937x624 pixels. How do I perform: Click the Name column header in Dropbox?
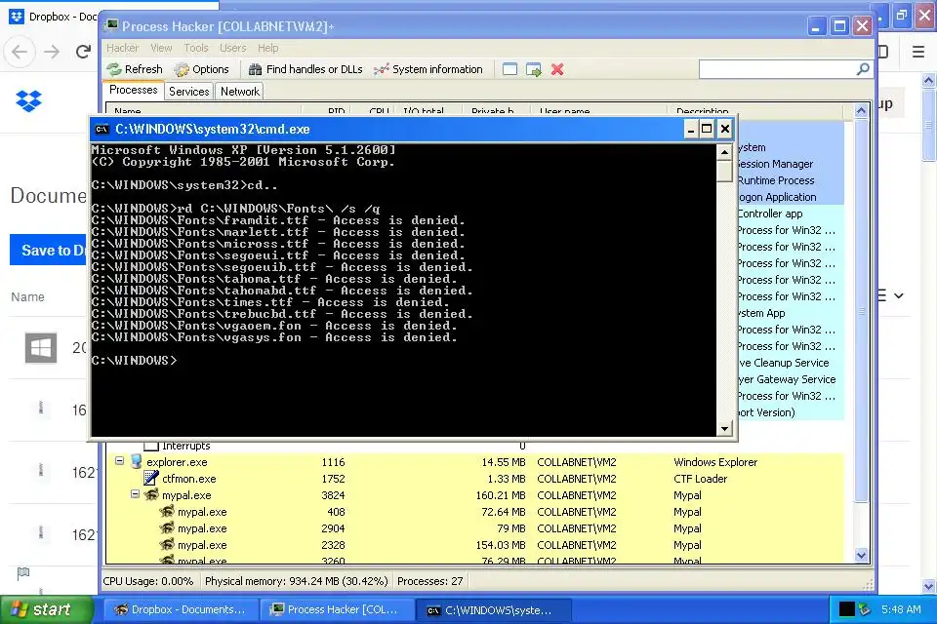coord(27,296)
